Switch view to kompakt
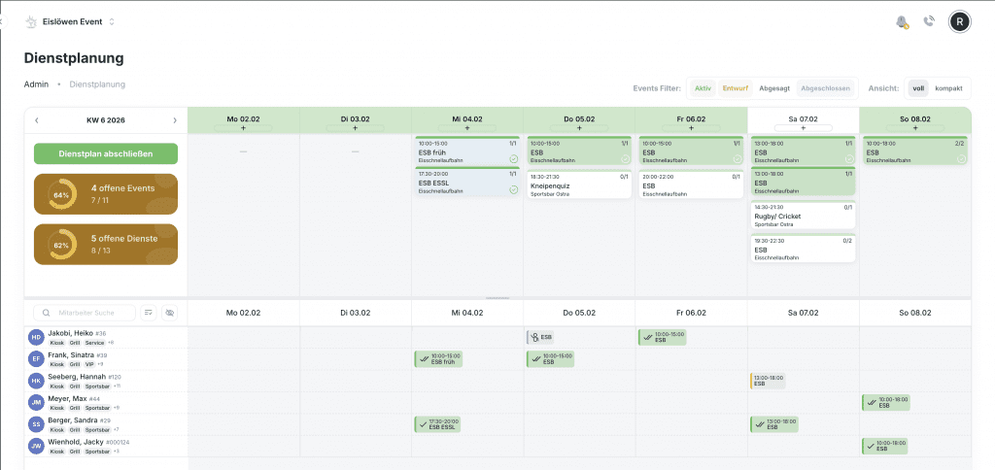This screenshot has width=995, height=470. [948, 88]
